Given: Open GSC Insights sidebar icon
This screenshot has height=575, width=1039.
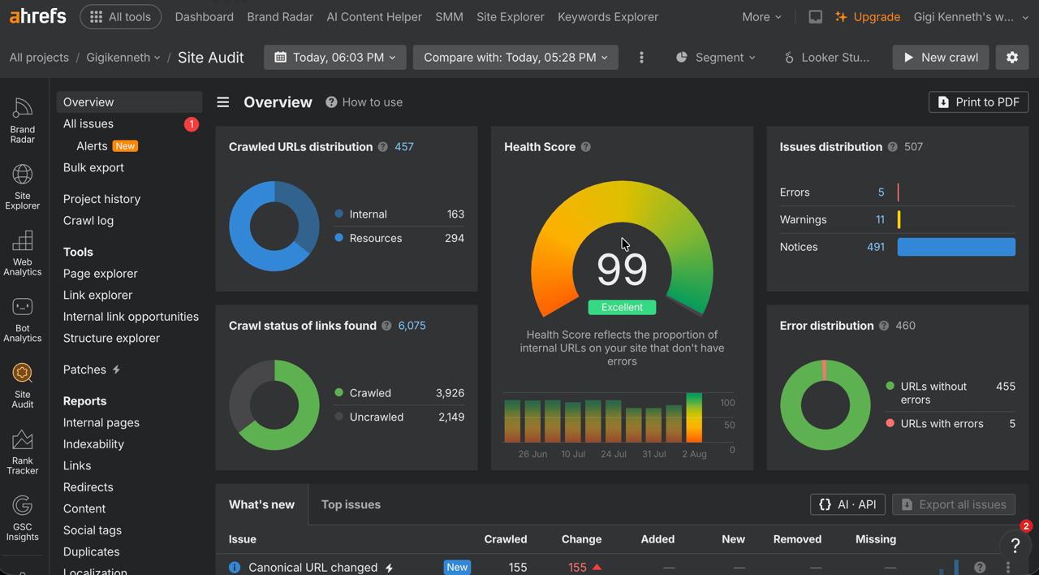Looking at the screenshot, I should [x=22, y=519].
